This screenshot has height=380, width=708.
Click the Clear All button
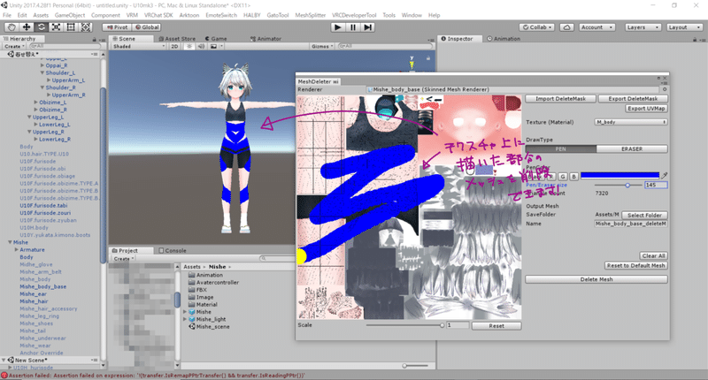pyautogui.click(x=653, y=256)
